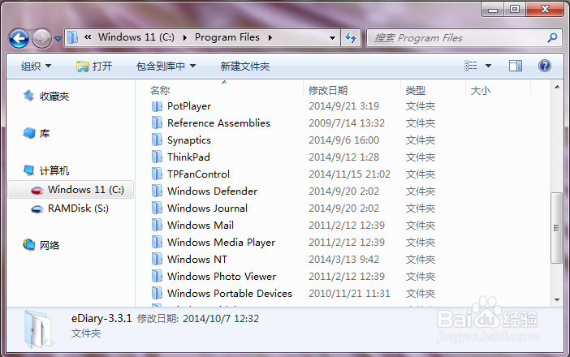This screenshot has height=357, width=570.
Task: Toggle the preview pane icon
Action: [x=516, y=66]
